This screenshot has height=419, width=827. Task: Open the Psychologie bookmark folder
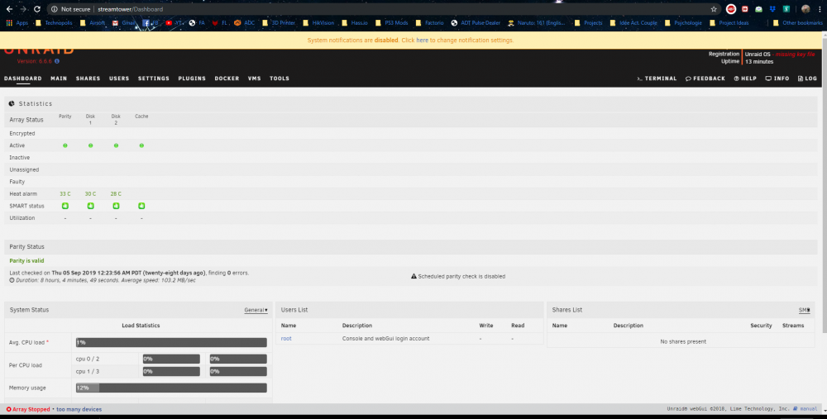pos(683,23)
